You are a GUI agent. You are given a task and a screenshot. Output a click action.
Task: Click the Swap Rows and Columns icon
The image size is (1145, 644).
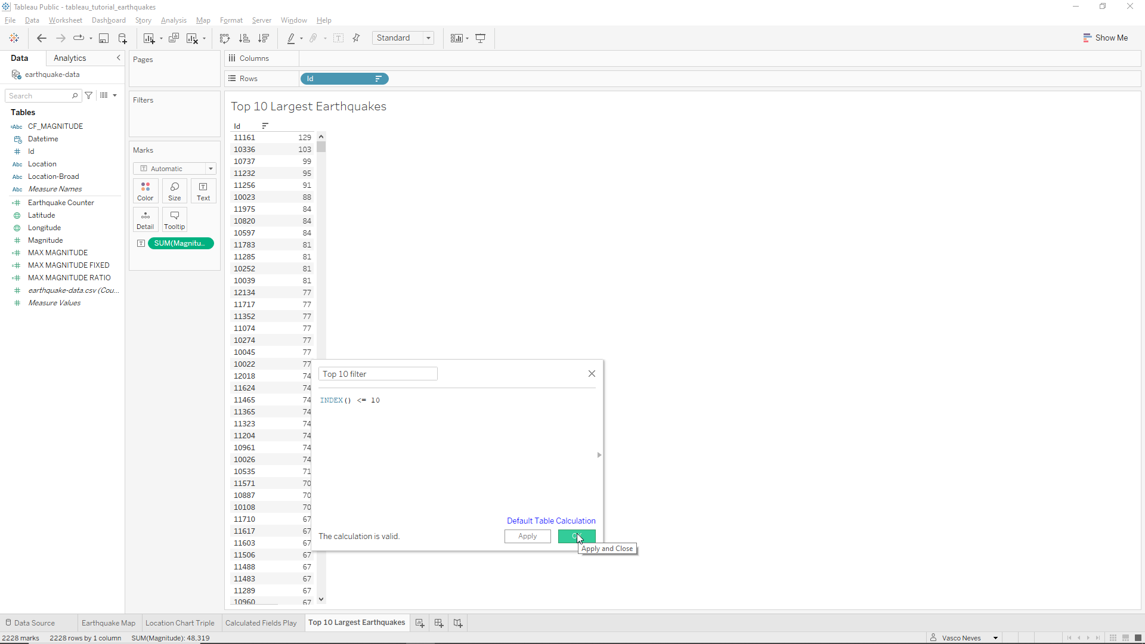pyautogui.click(x=225, y=38)
